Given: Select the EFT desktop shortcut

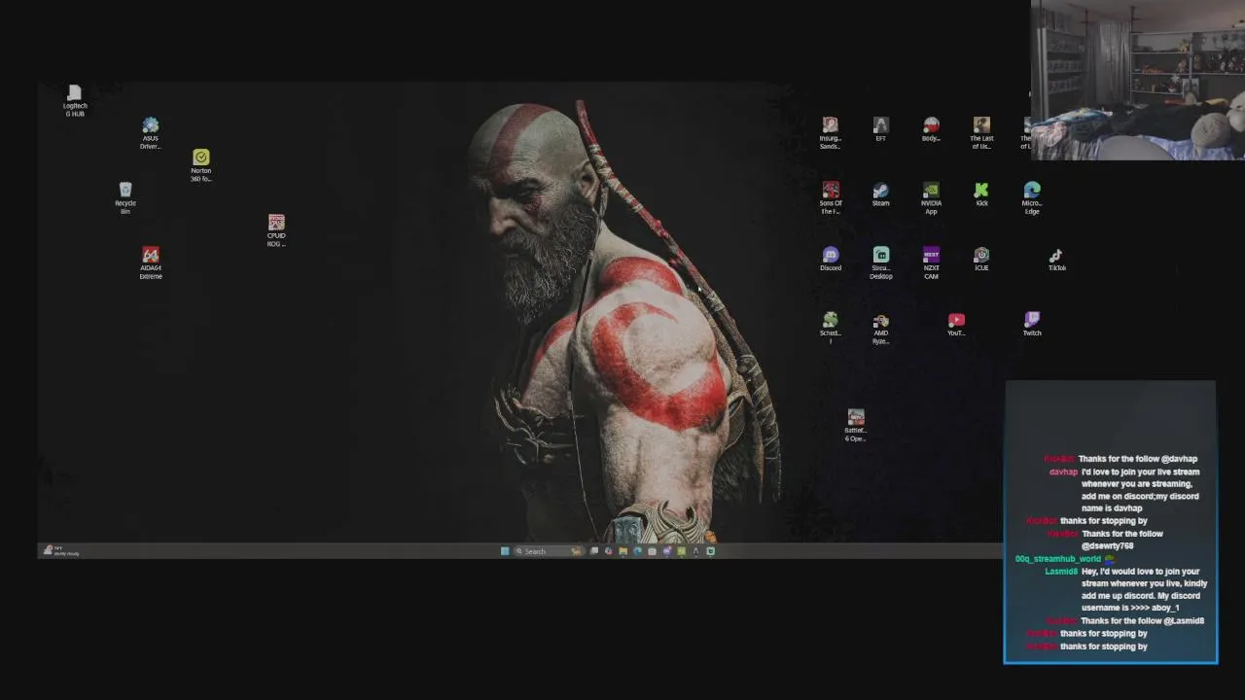Looking at the screenshot, I should pos(880,130).
